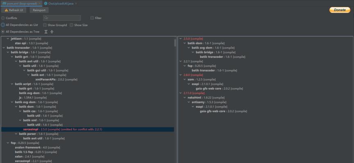Select batik-svg-dom : 1.6-1 row in right panel
Viewport: 354px width, 163px height.
pyautogui.click(x=213, y=48)
